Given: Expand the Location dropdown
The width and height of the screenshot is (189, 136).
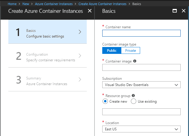Looking at the screenshot, I should click(141, 129).
